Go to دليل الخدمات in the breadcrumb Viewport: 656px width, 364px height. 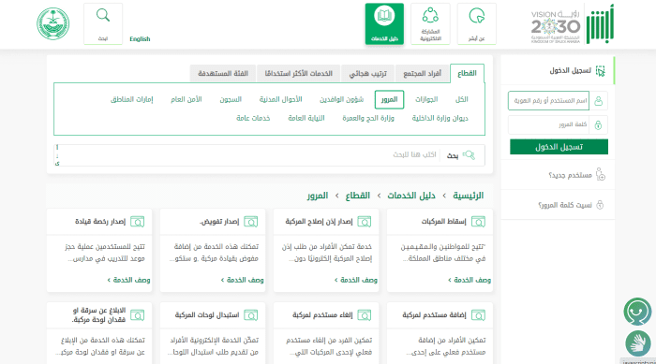411,196
